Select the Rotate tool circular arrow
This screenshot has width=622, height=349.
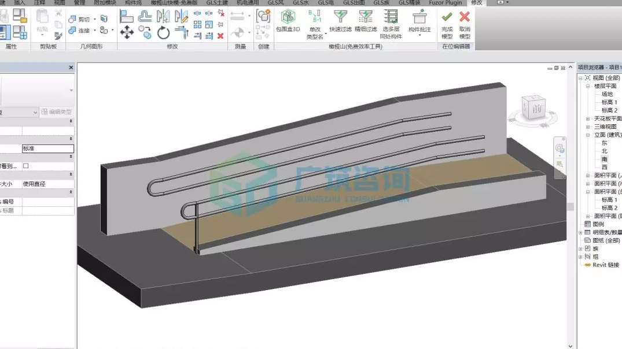[x=163, y=32]
